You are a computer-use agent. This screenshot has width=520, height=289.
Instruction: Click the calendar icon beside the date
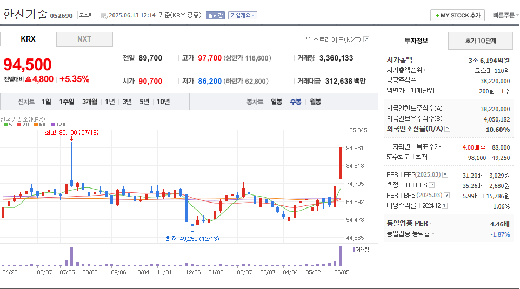point(104,16)
